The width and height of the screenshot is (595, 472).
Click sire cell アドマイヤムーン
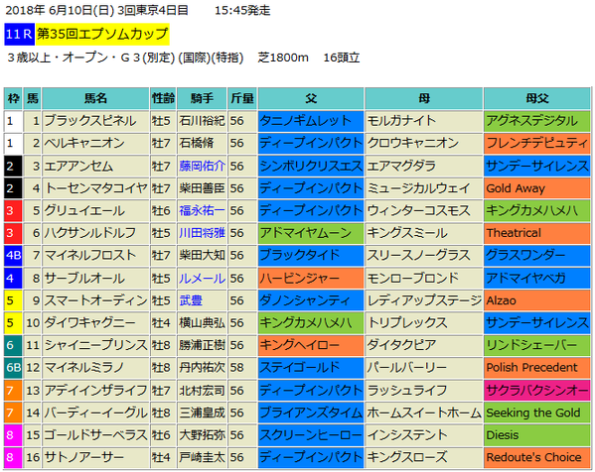(311, 233)
